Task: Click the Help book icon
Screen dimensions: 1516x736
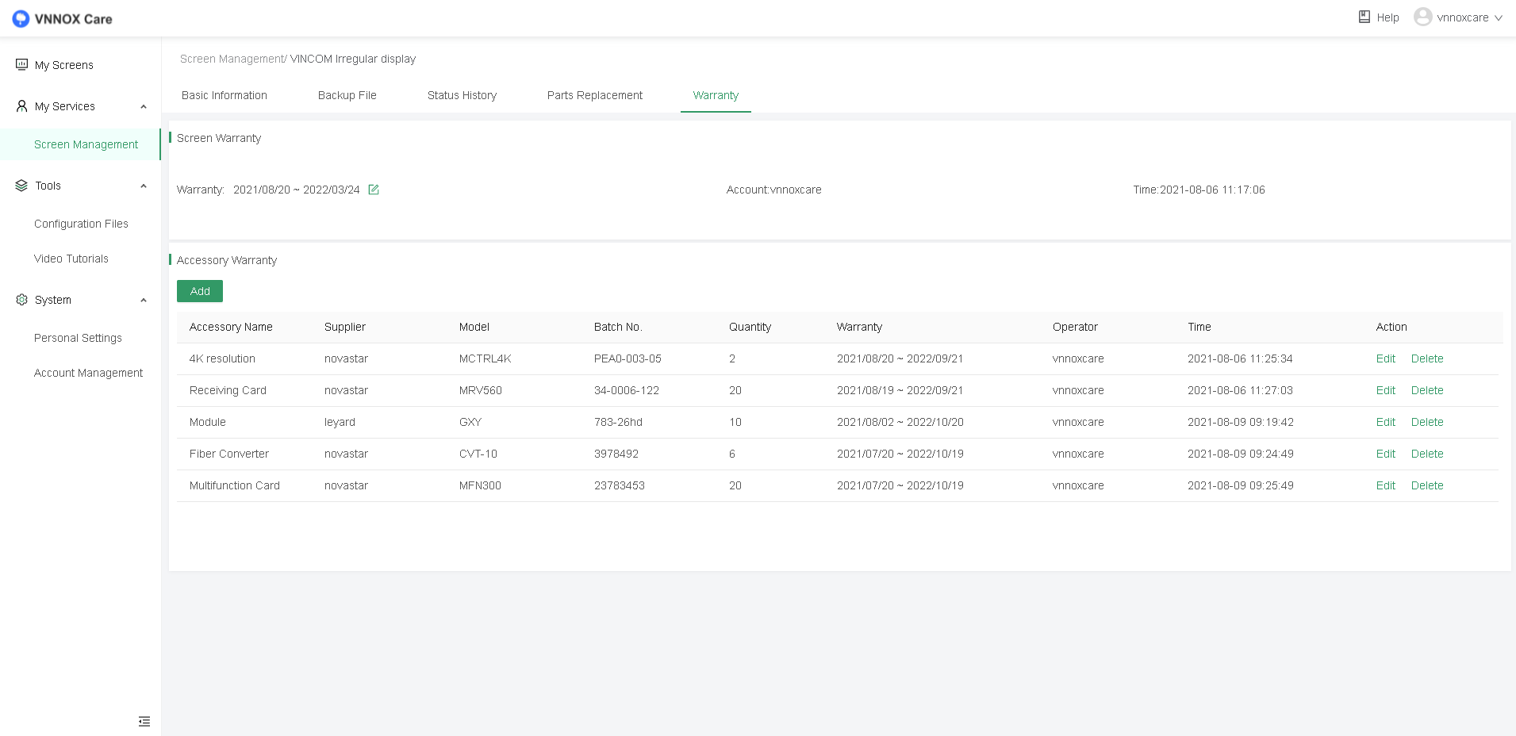Action: 1364,17
